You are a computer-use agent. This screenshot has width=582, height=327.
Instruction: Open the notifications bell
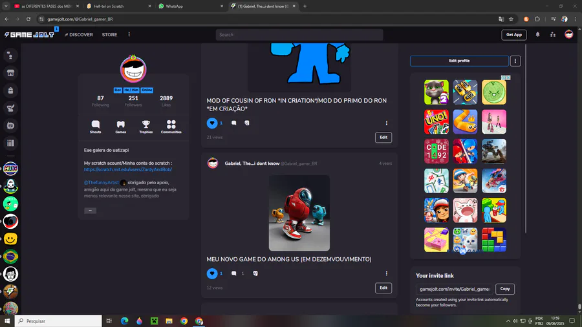point(537,34)
